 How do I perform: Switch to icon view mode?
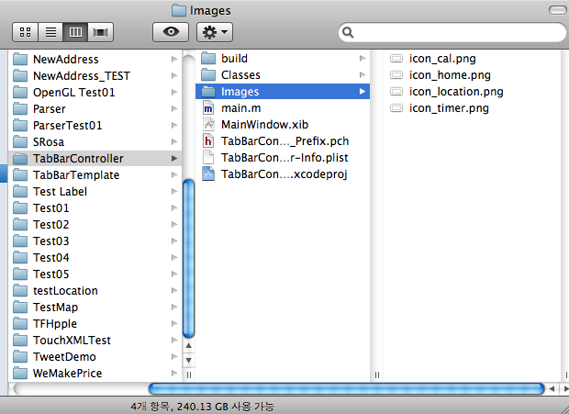[25, 32]
